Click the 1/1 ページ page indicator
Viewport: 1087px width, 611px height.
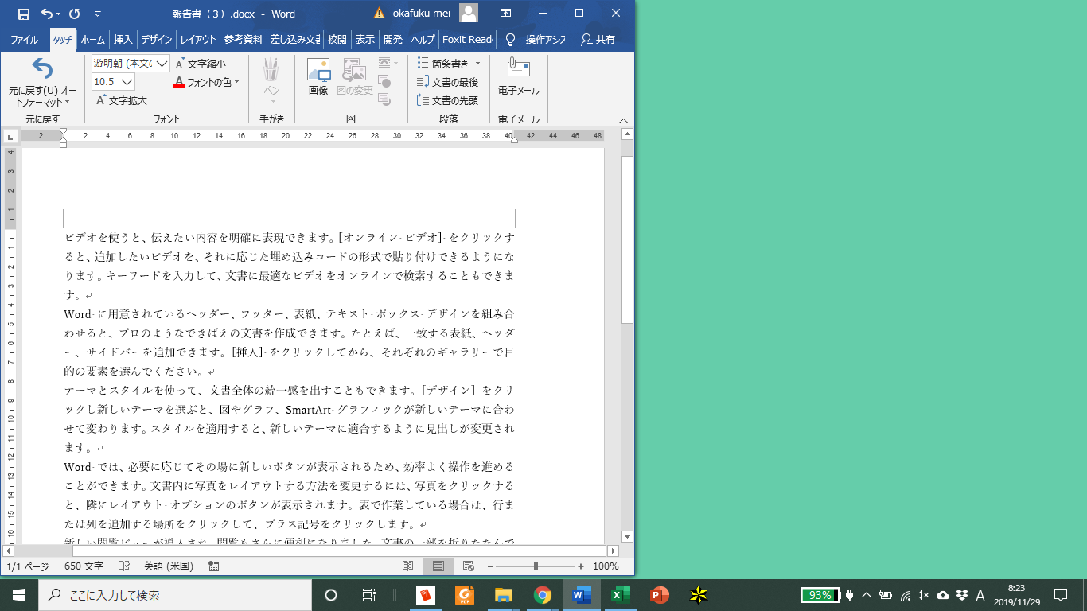pyautogui.click(x=28, y=566)
